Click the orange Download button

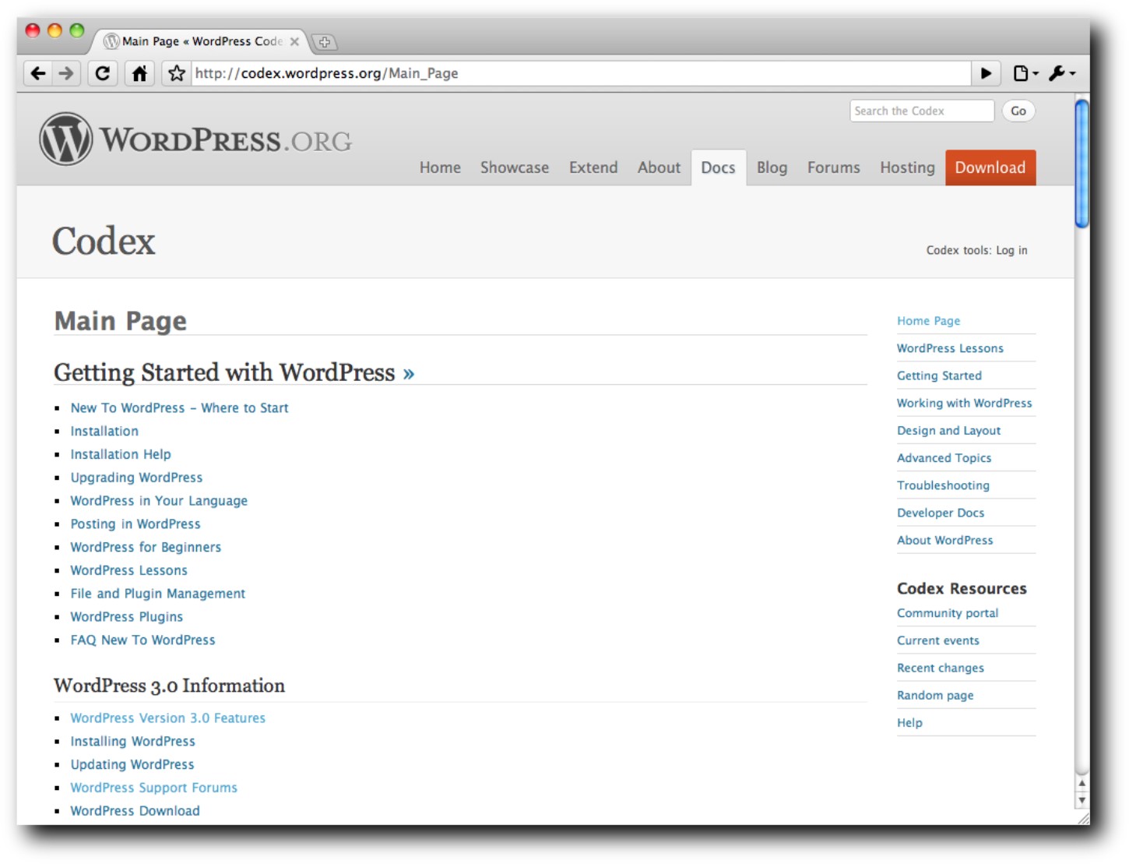click(990, 168)
